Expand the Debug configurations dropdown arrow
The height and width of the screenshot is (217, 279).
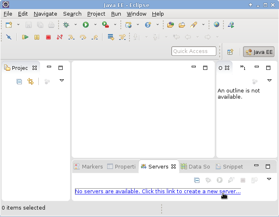(x=75, y=25)
